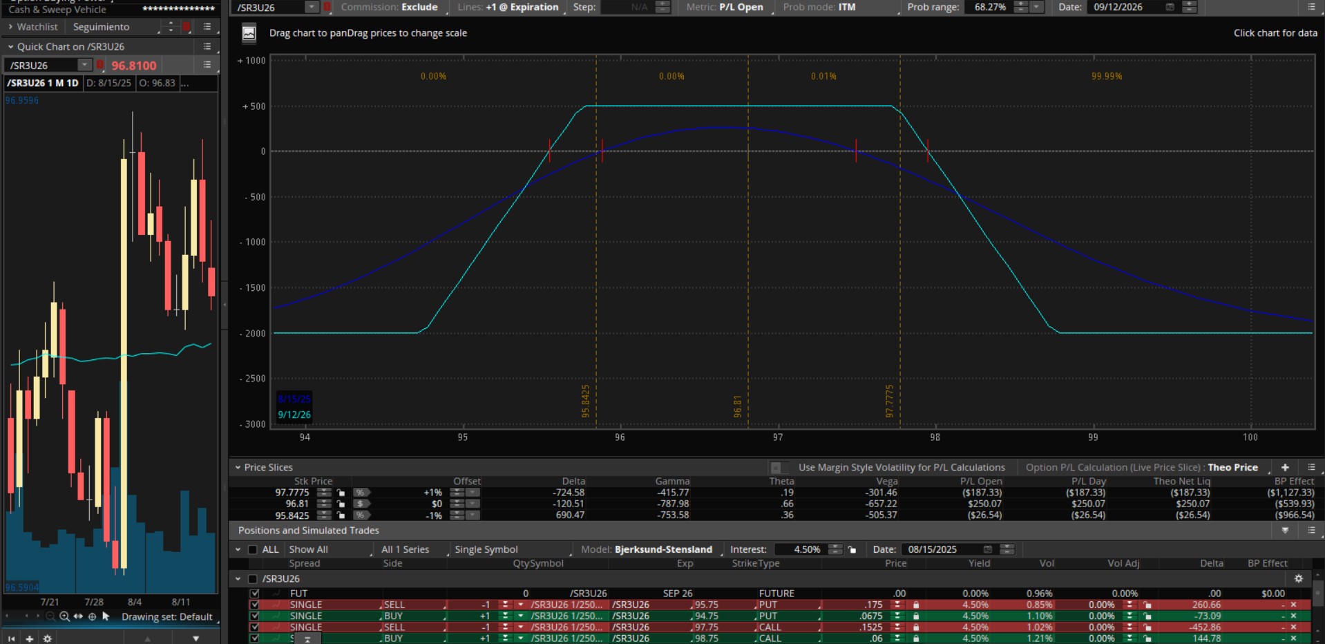Select the pointer drawing tool
Image resolution: width=1325 pixels, height=644 pixels.
pyautogui.click(x=106, y=616)
